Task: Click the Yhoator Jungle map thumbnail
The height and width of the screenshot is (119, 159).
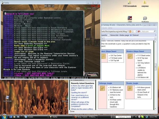Action: [130, 88]
